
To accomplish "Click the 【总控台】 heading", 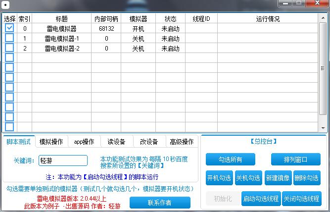I will (264, 141).
